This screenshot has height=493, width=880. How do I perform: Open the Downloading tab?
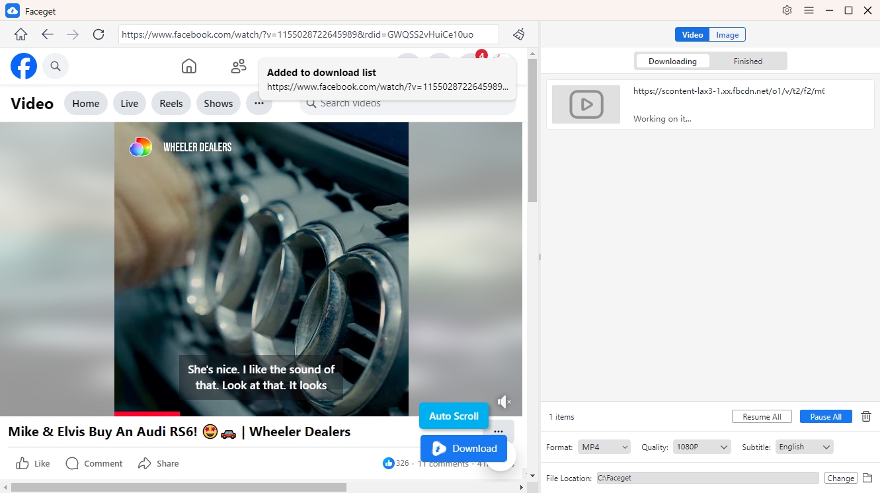(672, 61)
